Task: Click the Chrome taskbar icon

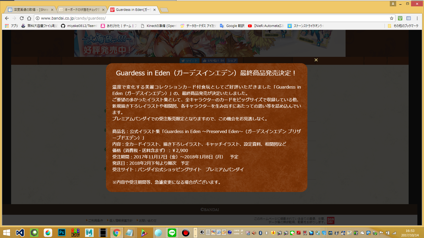Action: [117, 233]
